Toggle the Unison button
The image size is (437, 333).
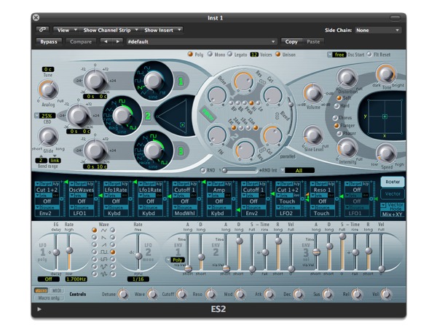(278, 55)
